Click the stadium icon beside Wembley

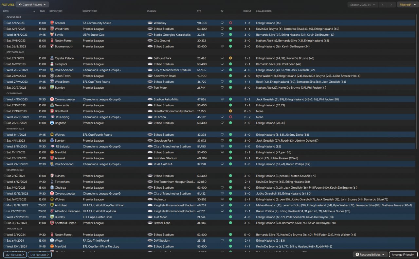point(150,23)
